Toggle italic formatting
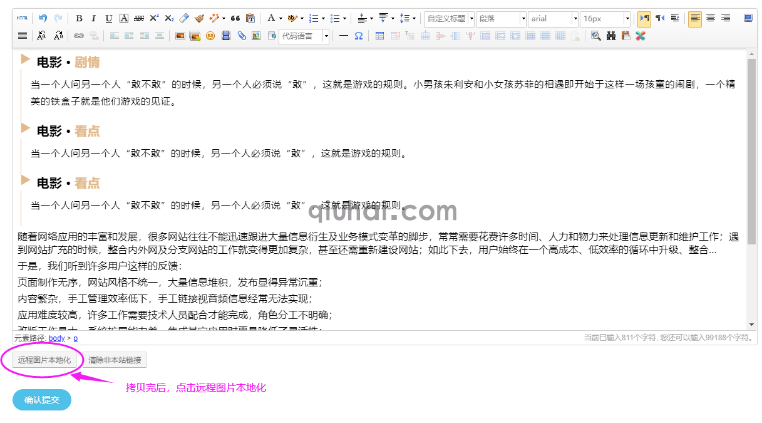Image resolution: width=762 pixels, height=423 pixels. [x=93, y=18]
